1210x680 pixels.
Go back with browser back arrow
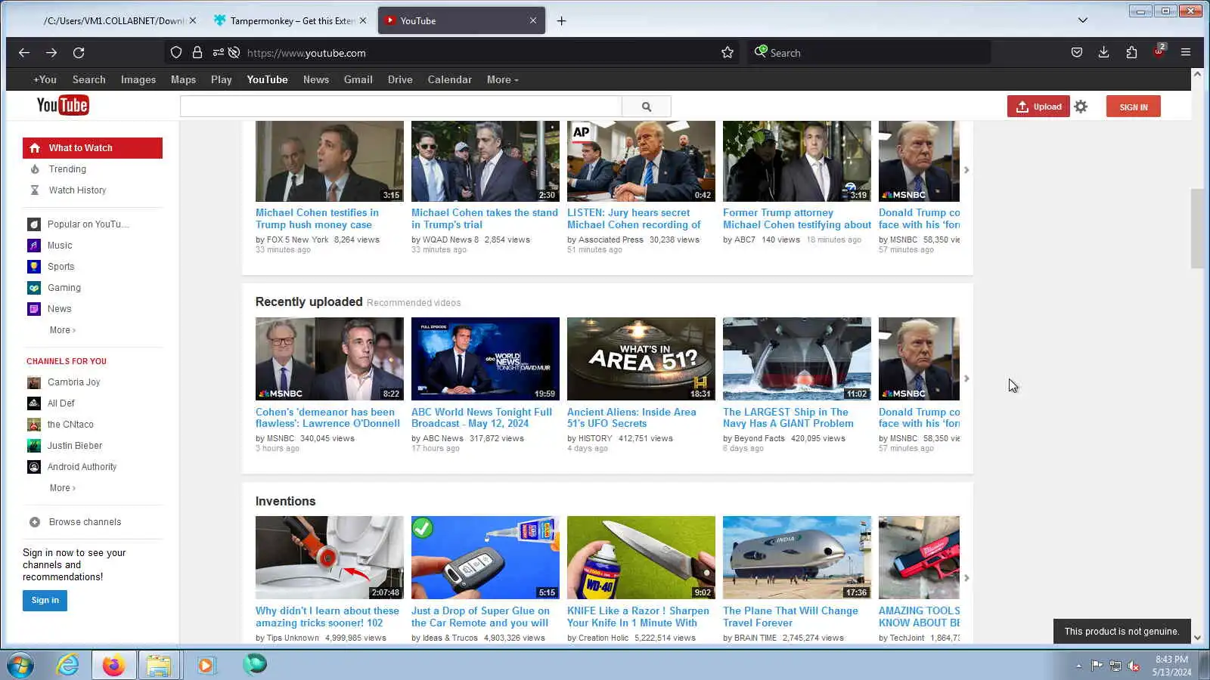tap(24, 53)
